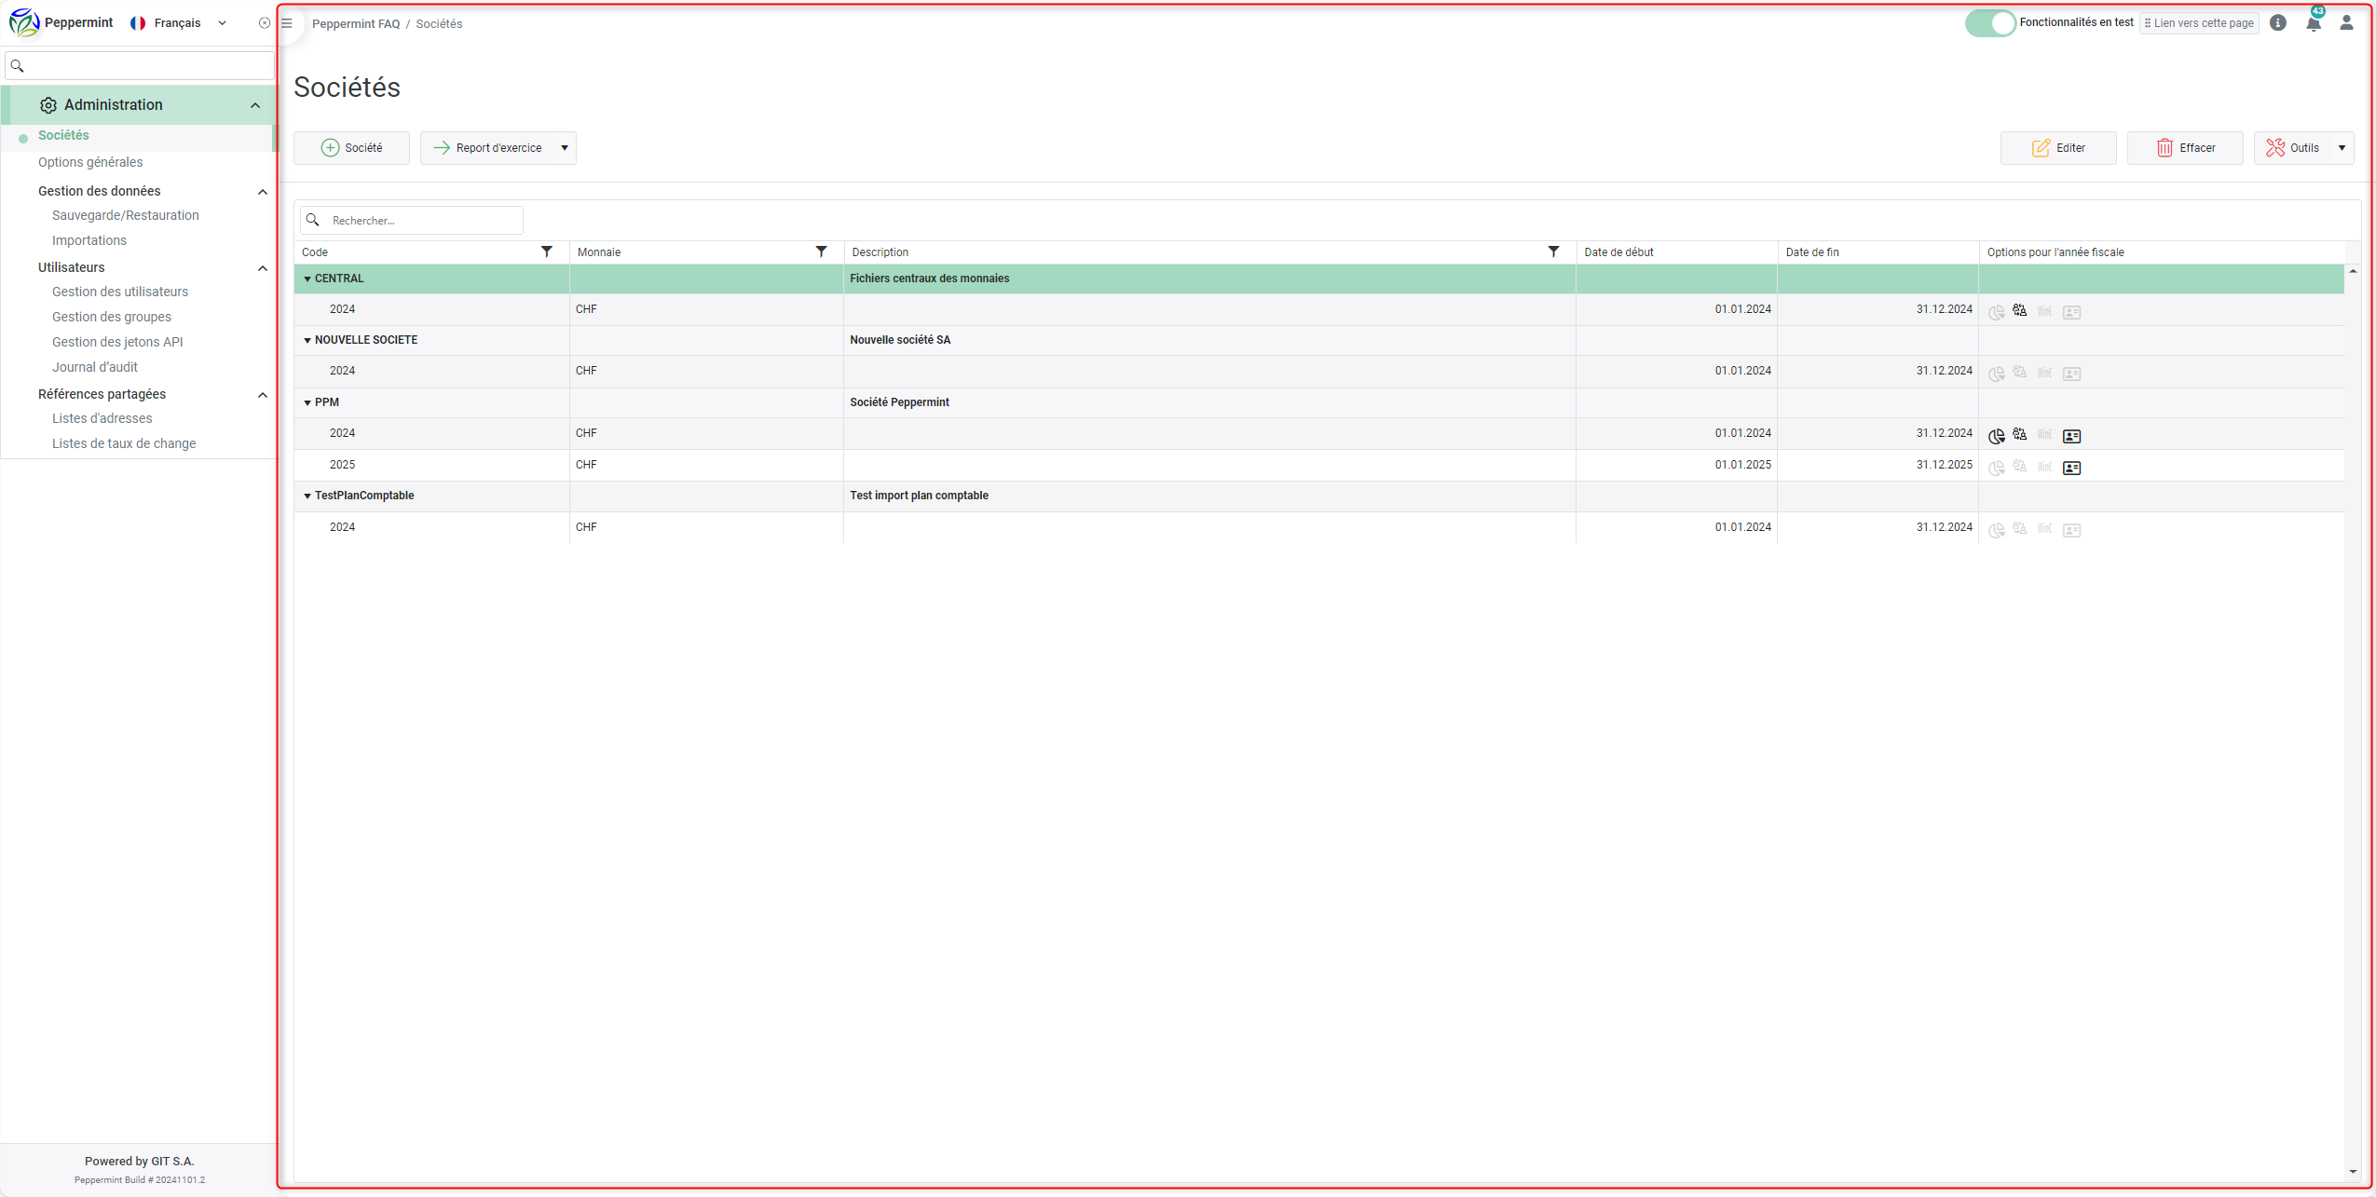Click filter icon on Description column
2376x1197 pixels.
pyautogui.click(x=1553, y=252)
